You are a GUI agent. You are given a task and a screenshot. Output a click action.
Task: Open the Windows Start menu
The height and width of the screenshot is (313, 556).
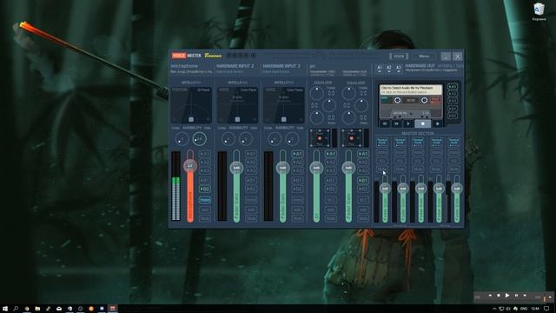pyautogui.click(x=5, y=309)
